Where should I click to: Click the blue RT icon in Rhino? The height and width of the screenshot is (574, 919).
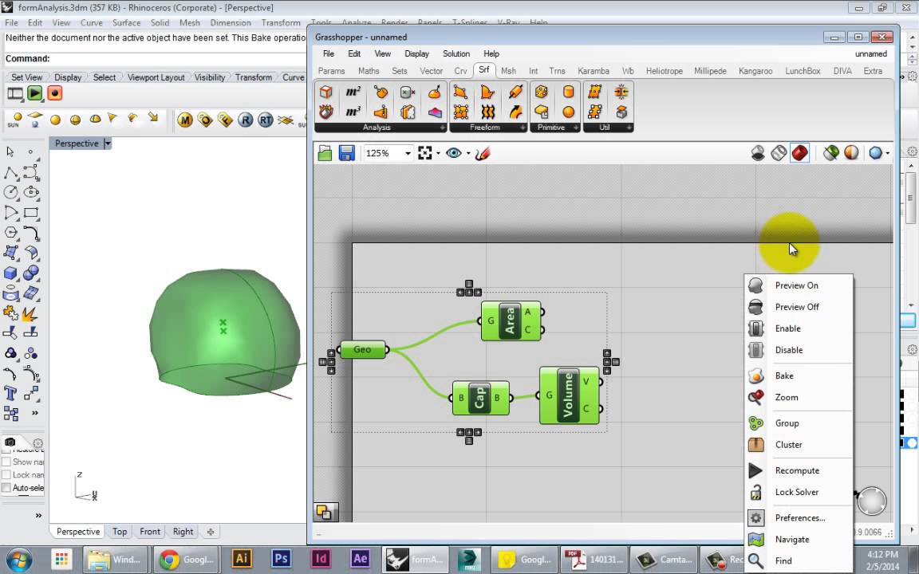point(266,120)
